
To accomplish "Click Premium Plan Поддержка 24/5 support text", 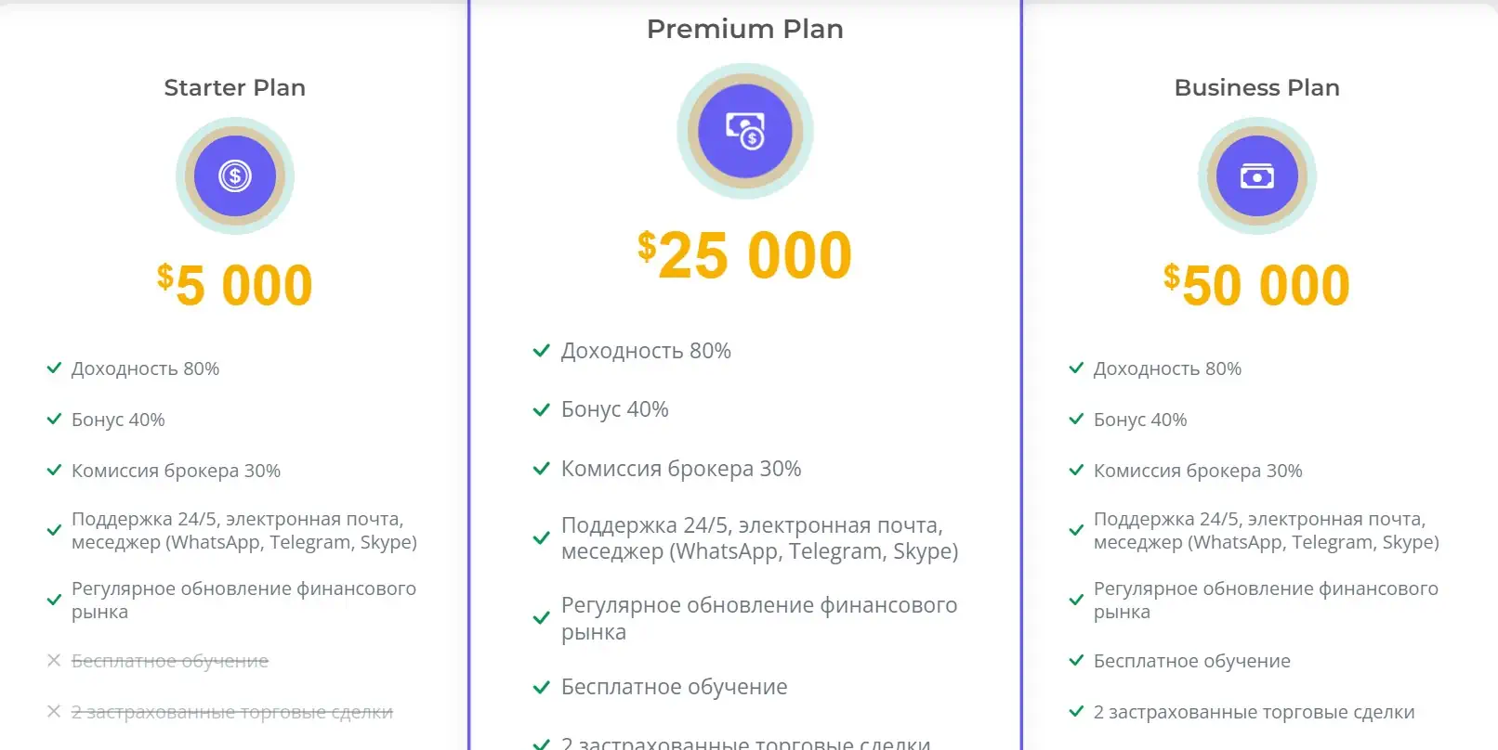I will [759, 538].
